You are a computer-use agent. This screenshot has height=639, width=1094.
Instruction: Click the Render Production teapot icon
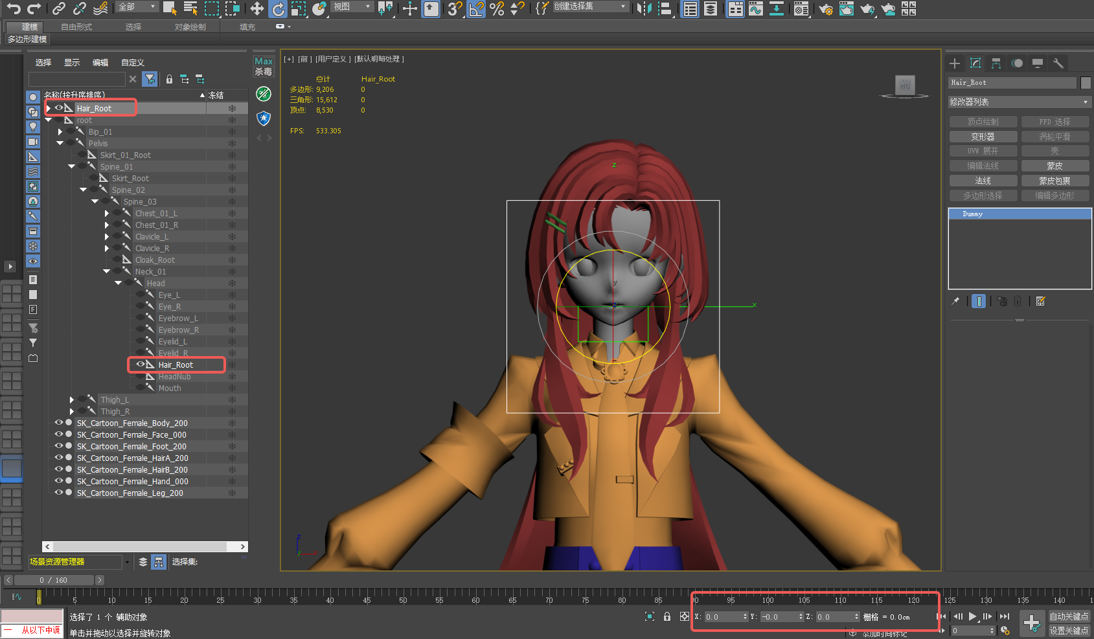point(867,8)
